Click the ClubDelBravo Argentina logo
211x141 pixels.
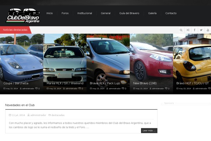click(23, 16)
